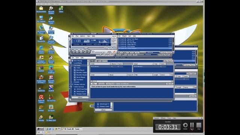Click the Windows Start button
This screenshot has height=135, width=240.
(40, 129)
